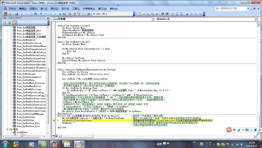Click the code window horizontal scrollbar

point(157,136)
